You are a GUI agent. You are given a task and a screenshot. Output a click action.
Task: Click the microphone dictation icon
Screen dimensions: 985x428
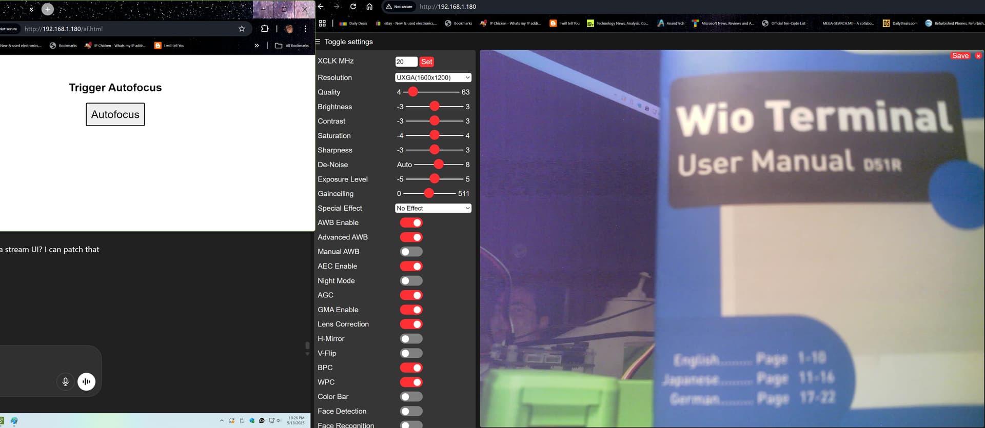65,381
